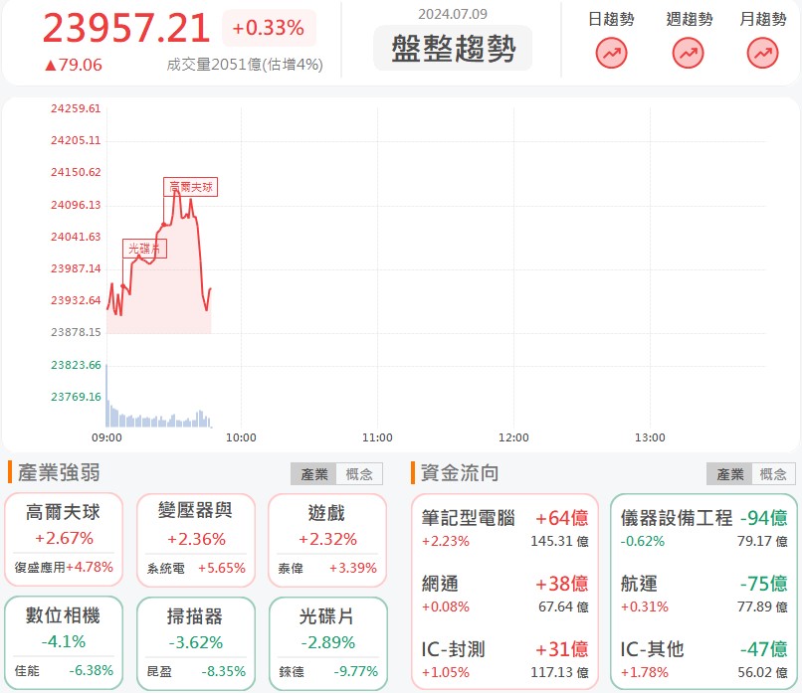Select the 筆記型電腦 inflow row
Screen dimensions: 802x693
[504, 528]
